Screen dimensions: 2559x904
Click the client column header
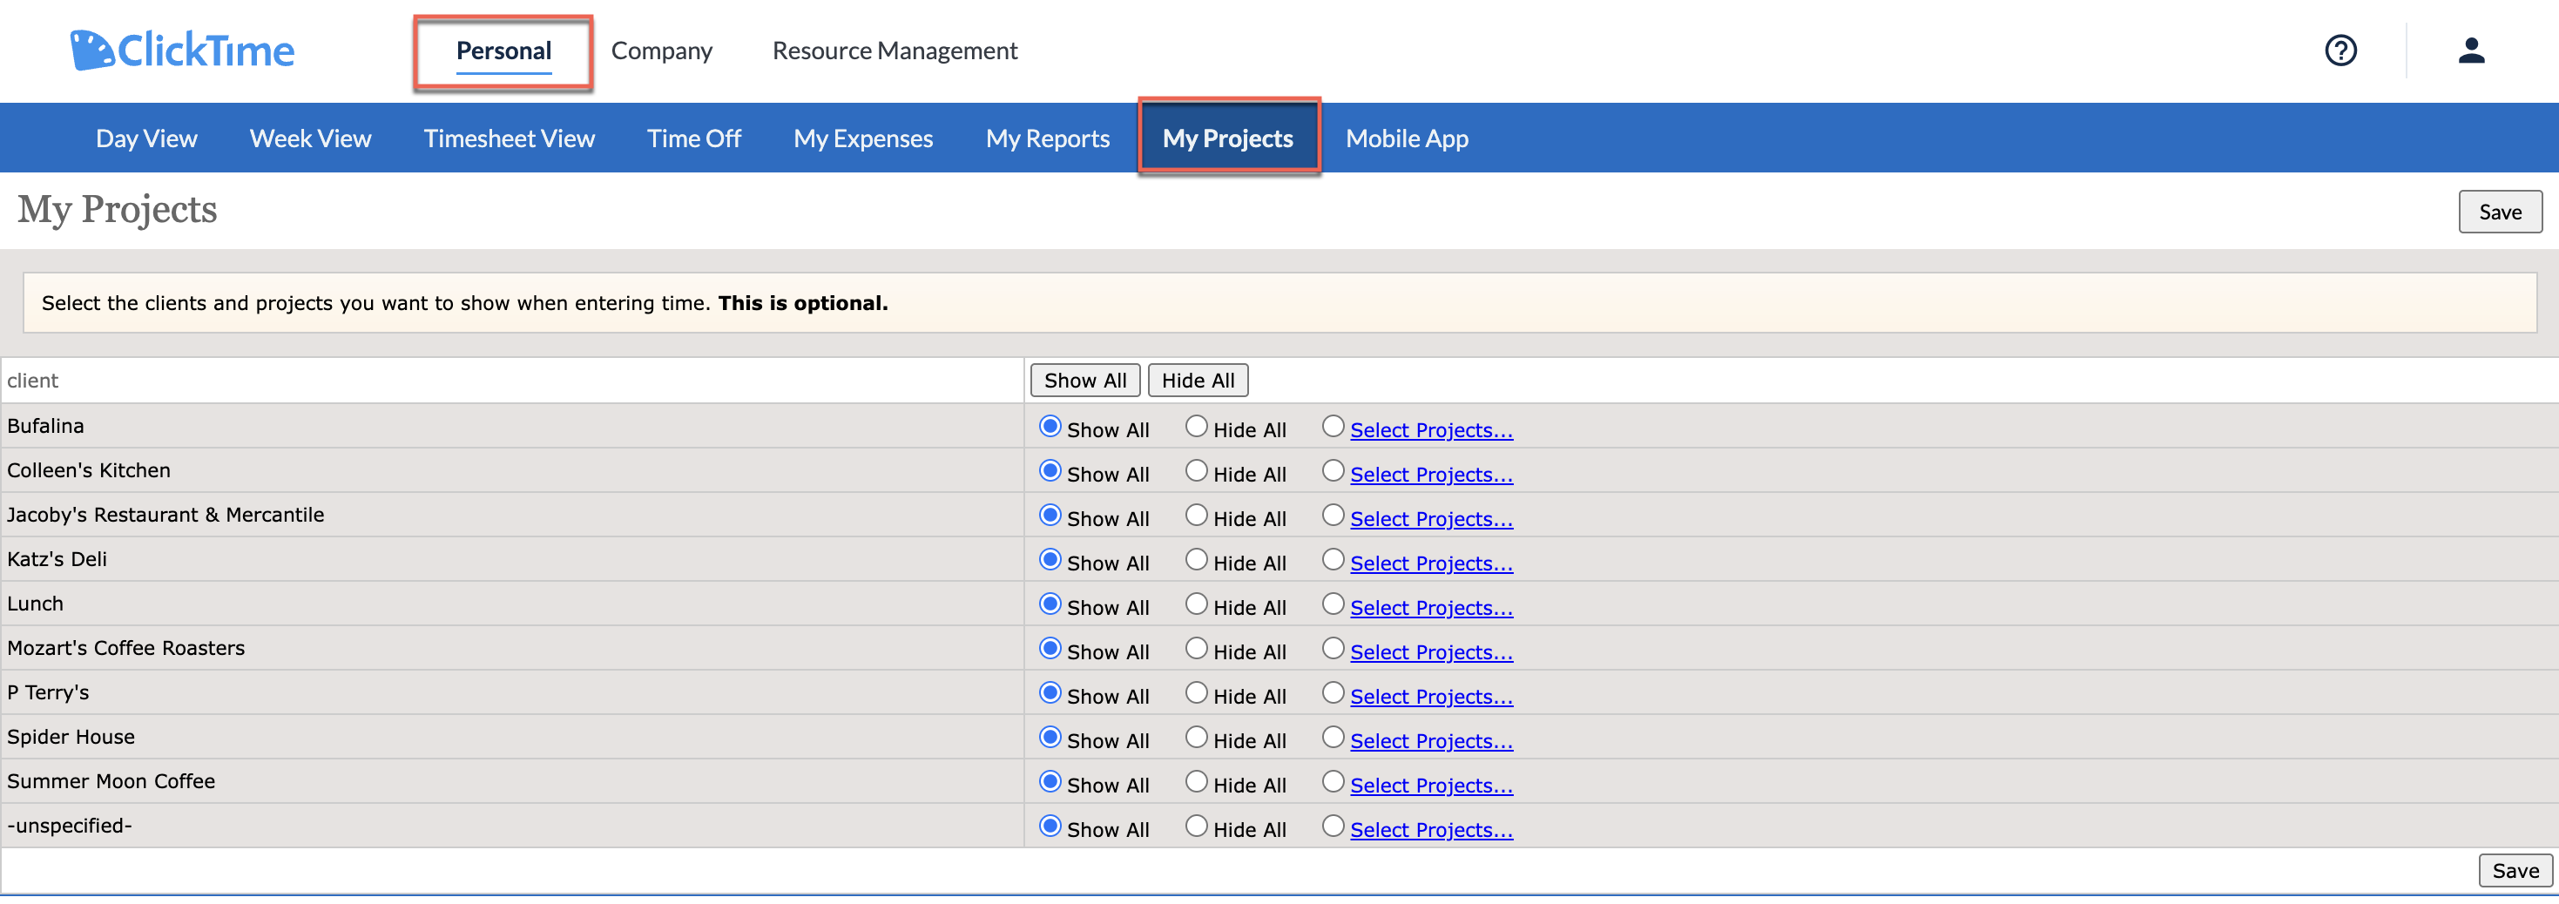(x=33, y=381)
